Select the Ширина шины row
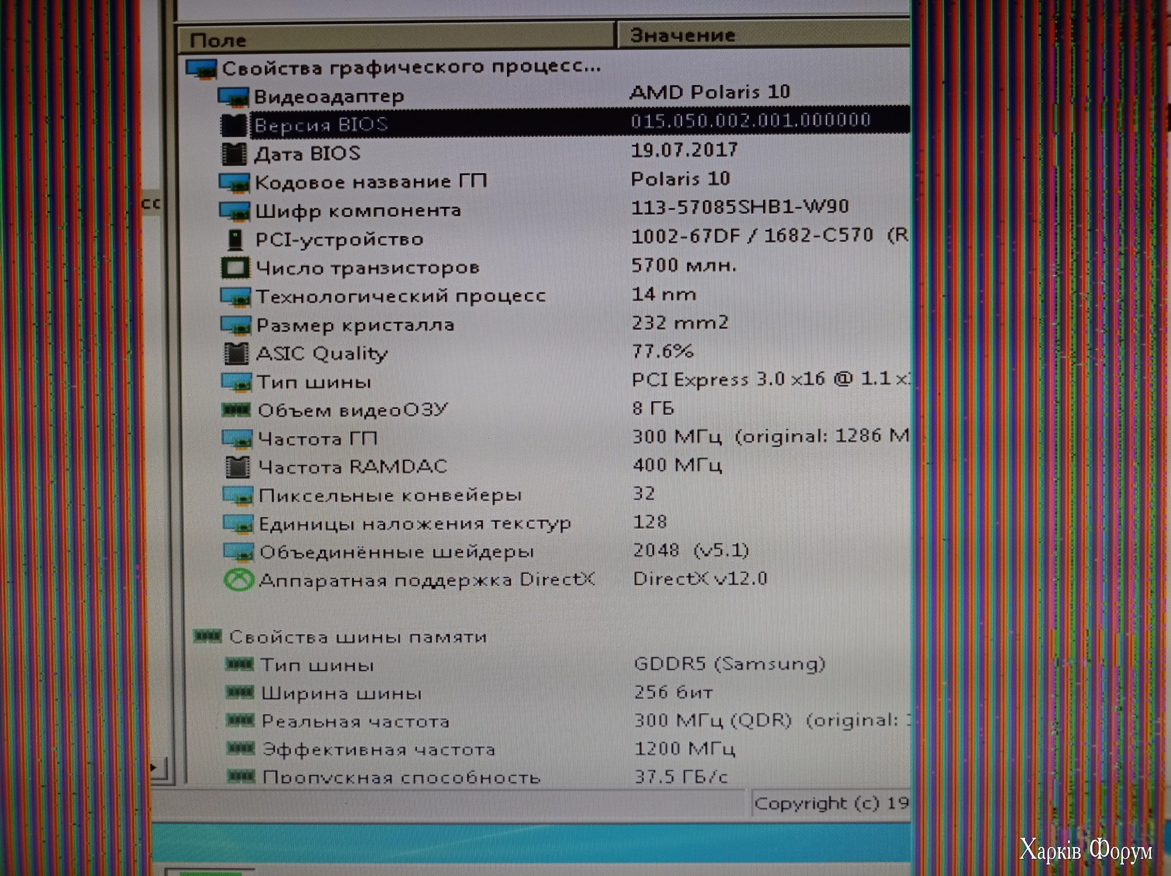This screenshot has width=1171, height=876. pyautogui.click(x=341, y=693)
